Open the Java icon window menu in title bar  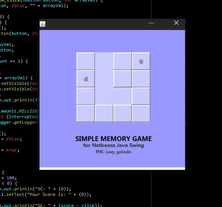pyautogui.click(x=42, y=24)
